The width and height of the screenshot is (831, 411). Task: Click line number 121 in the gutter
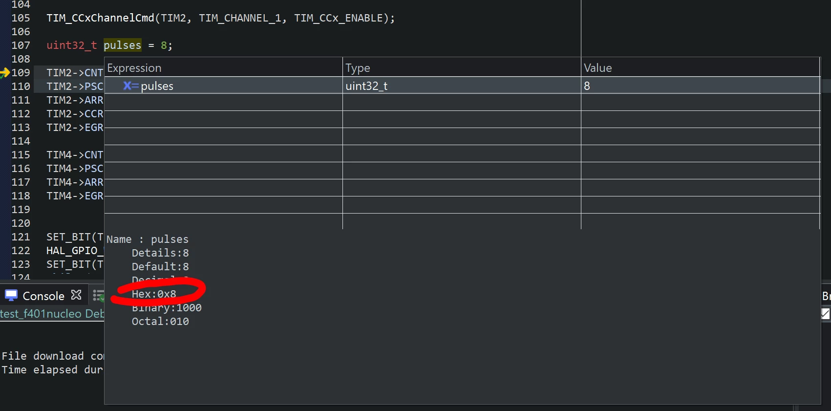[x=21, y=237]
